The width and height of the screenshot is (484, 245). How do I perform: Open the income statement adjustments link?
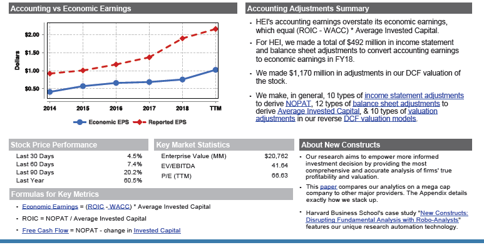coord(414,96)
